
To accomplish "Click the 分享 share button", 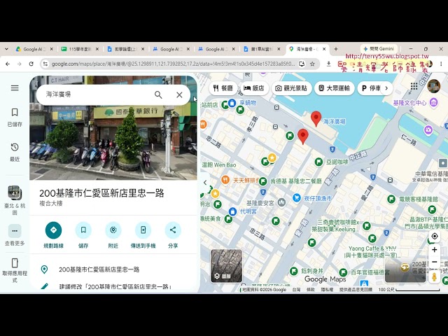I will tap(173, 235).
